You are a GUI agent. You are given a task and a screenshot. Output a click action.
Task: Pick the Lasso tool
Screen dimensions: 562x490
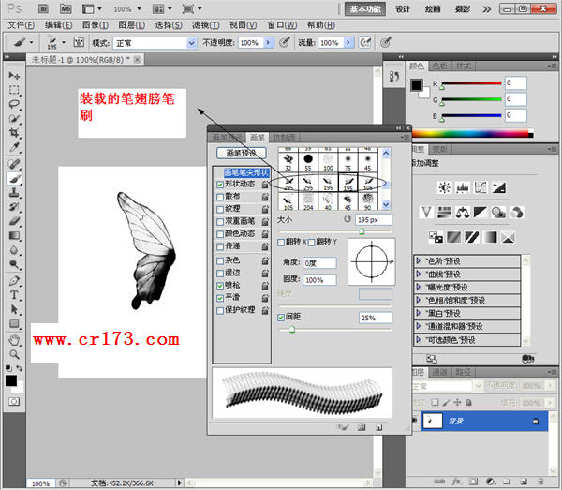[14, 105]
